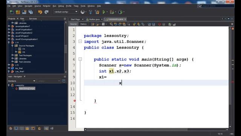Expand the Test Packages node
The image size is (241, 136).
[x=12, y=55]
